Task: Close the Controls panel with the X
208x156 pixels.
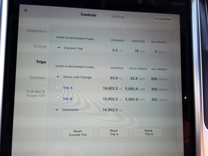Action: (26, 10)
